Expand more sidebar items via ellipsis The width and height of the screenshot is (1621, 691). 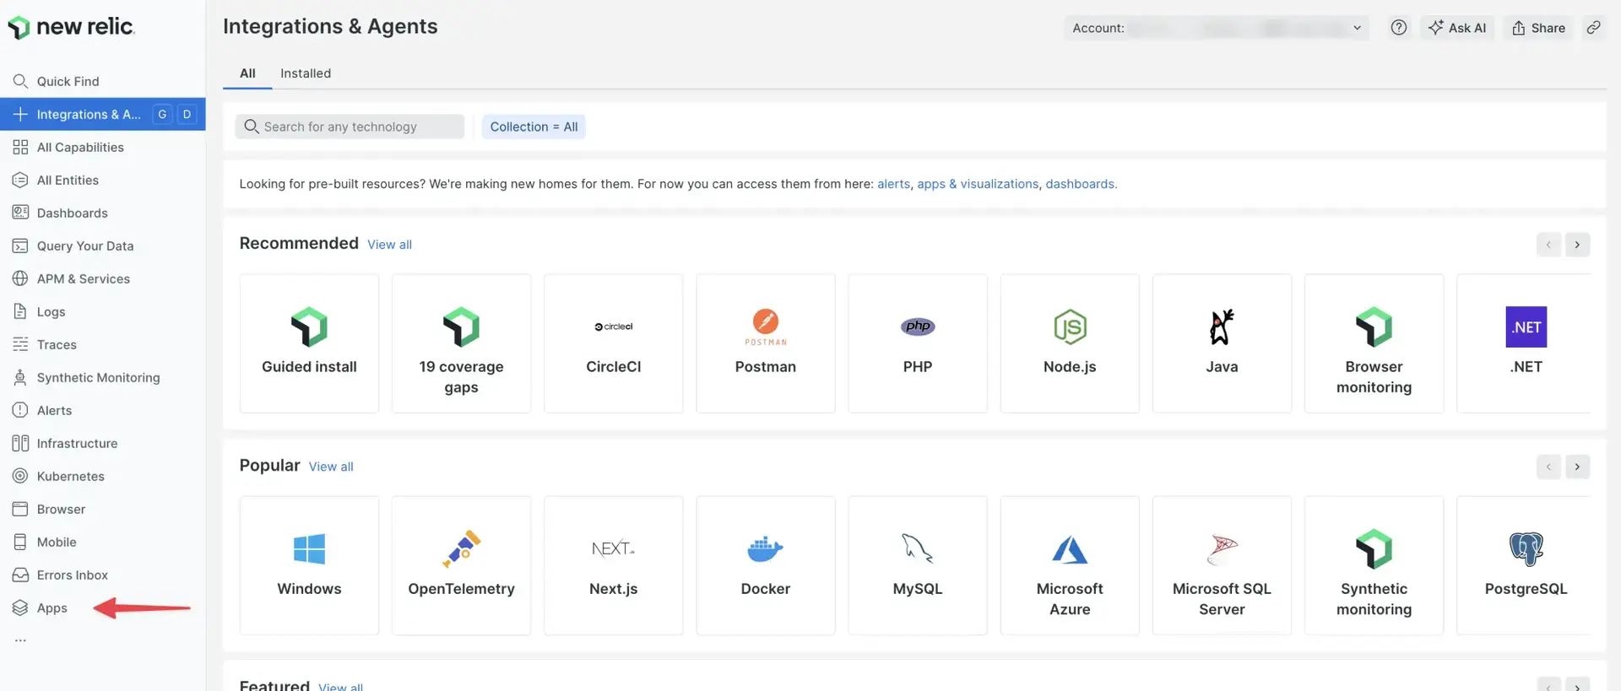click(20, 640)
